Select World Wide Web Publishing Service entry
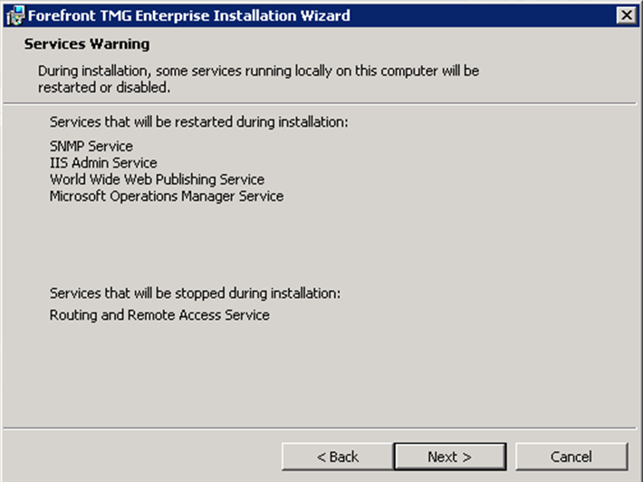 coord(157,179)
